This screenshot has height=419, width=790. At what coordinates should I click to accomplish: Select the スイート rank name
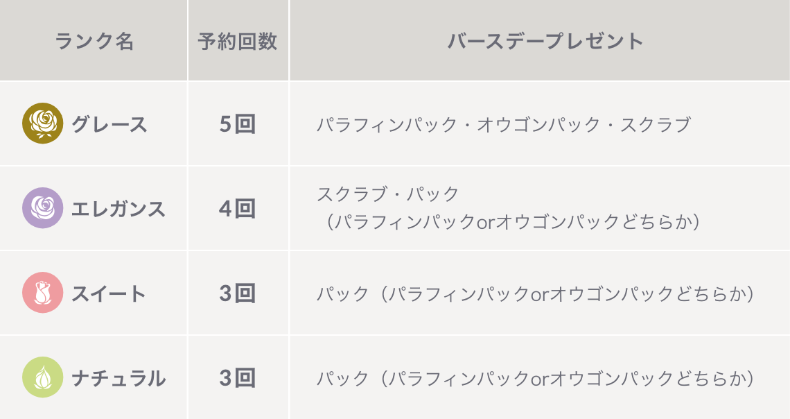[109, 293]
